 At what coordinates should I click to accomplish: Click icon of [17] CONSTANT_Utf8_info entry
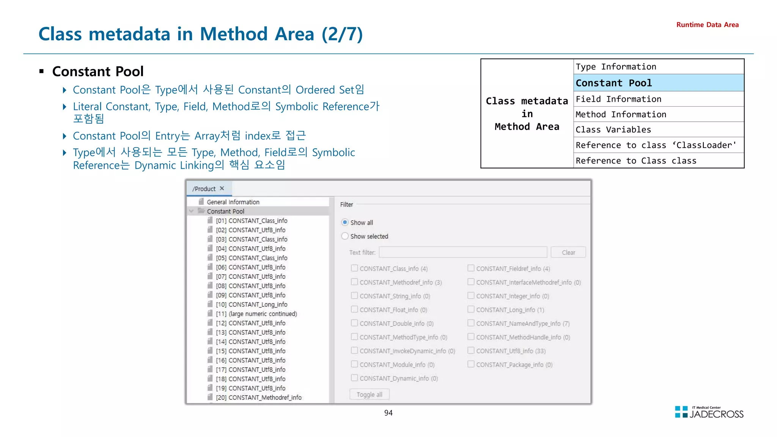[210, 369]
